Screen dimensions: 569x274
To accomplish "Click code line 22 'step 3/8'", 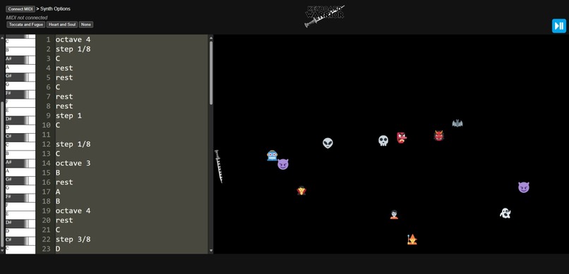I will [x=73, y=239].
